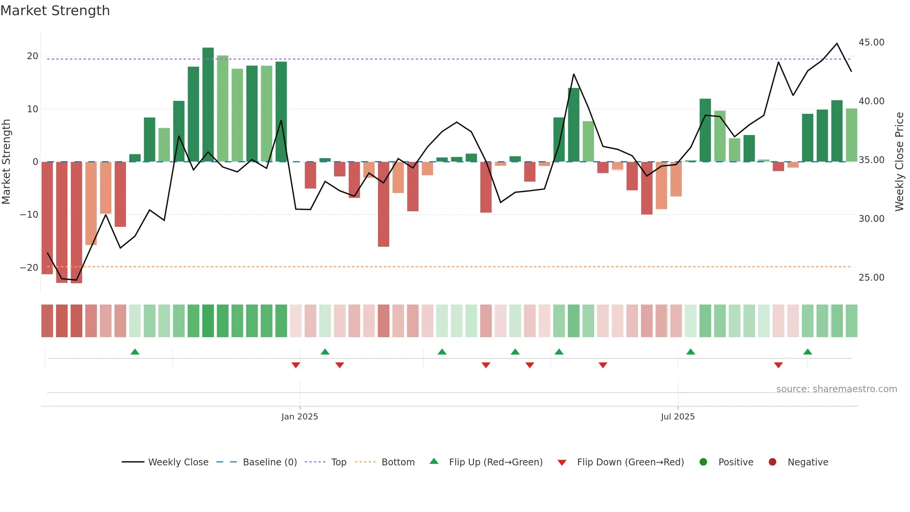Click the 'source: sharemaestro.com' text
Image resolution: width=910 pixels, height=512 pixels.
point(837,389)
